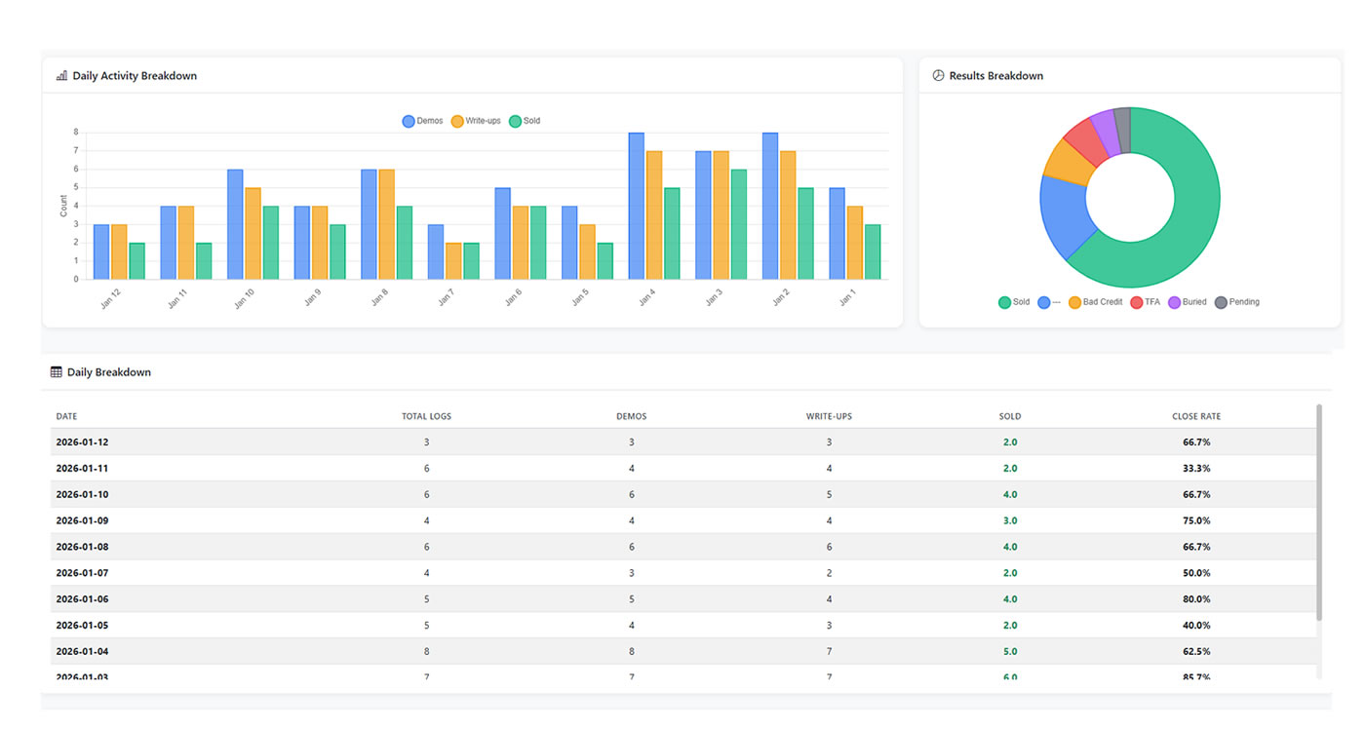Click the pie chart icon beside Results Breakdown
The width and height of the screenshot is (1365, 731).
(x=937, y=75)
